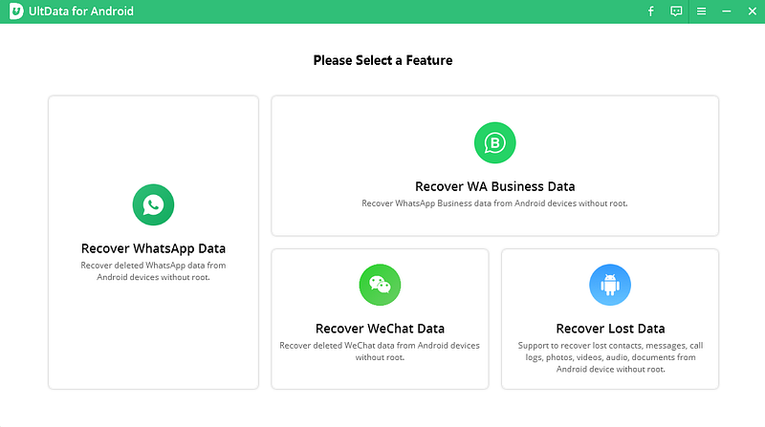Select the Recover WeChat Data title

click(x=380, y=329)
